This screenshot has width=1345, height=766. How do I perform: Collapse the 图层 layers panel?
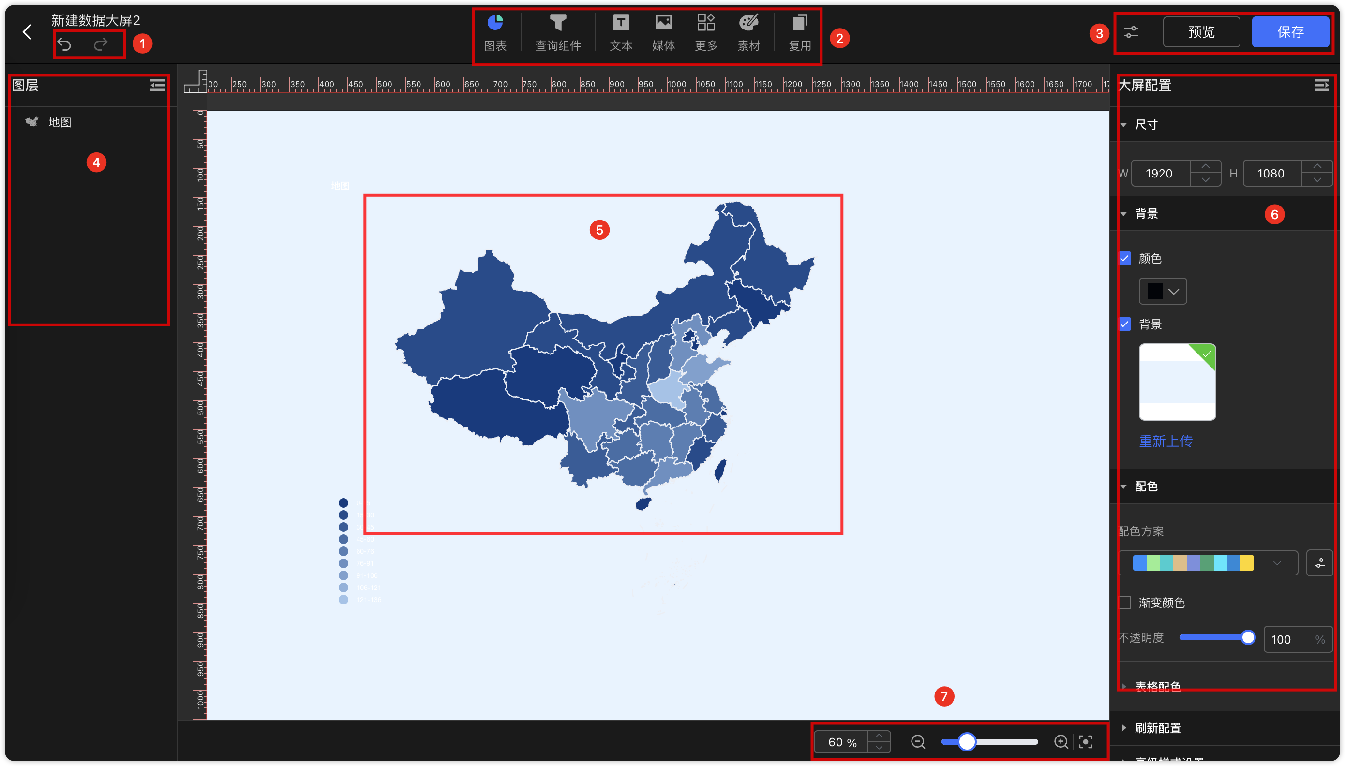(x=157, y=85)
